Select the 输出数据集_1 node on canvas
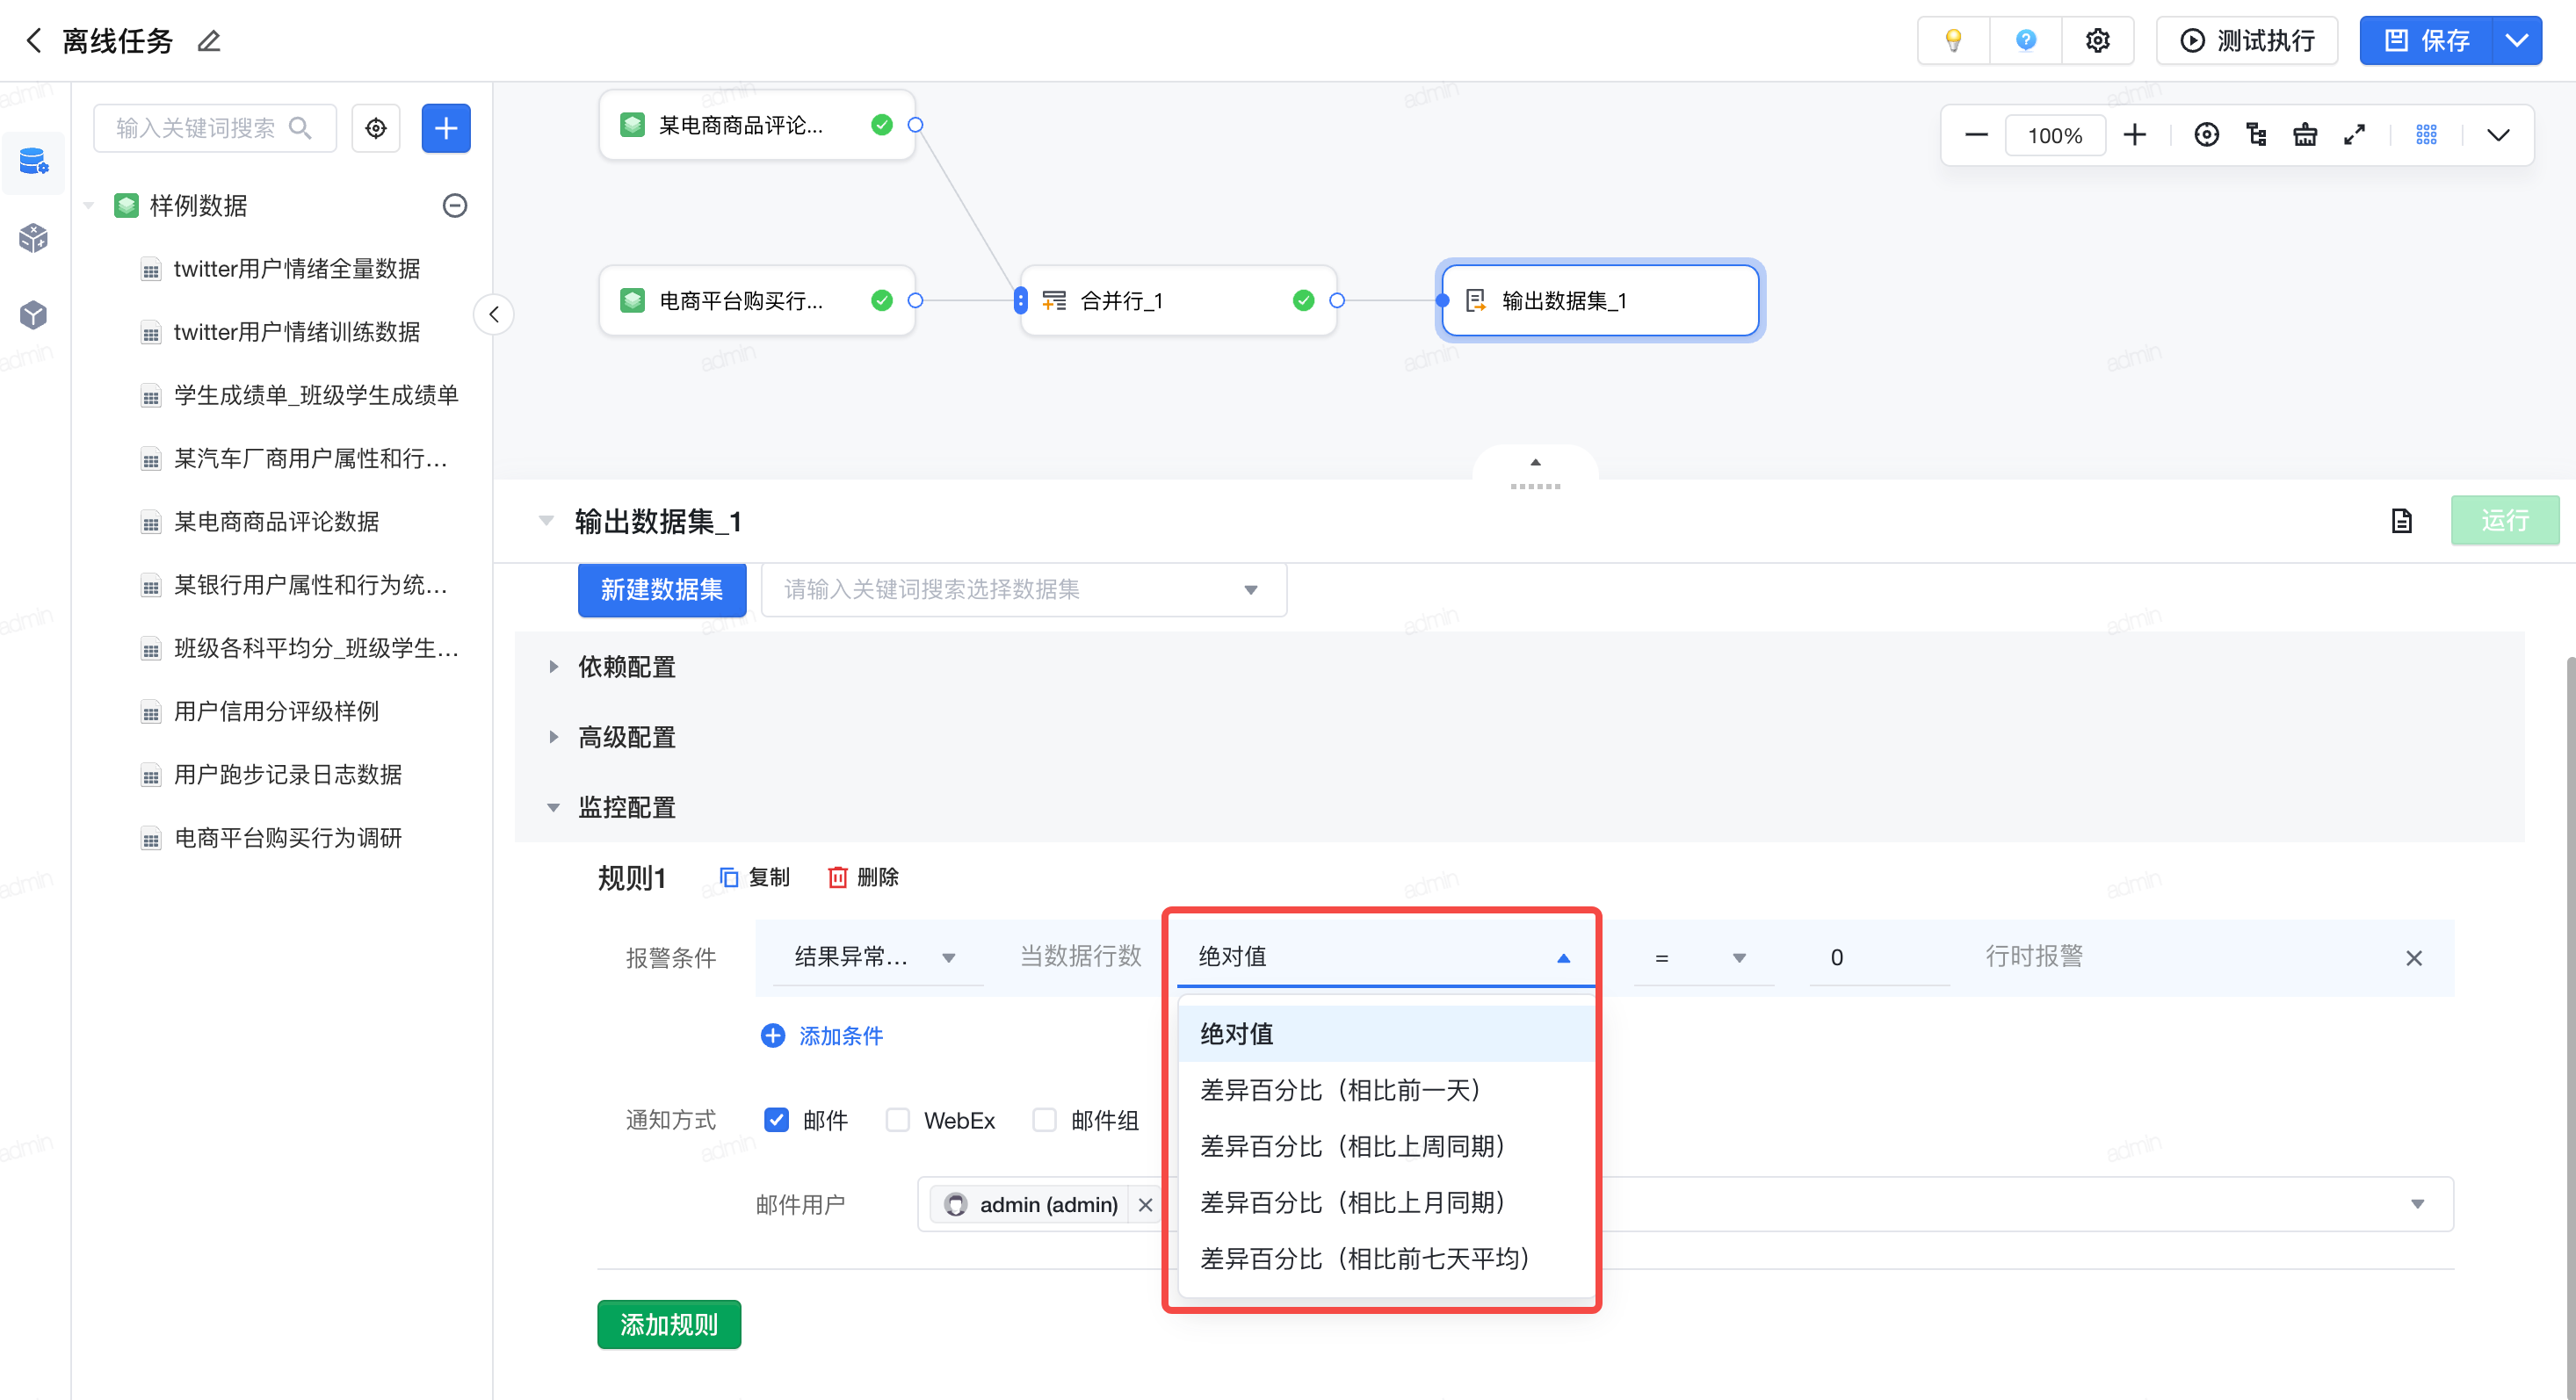This screenshot has height=1400, width=2576. click(1600, 300)
